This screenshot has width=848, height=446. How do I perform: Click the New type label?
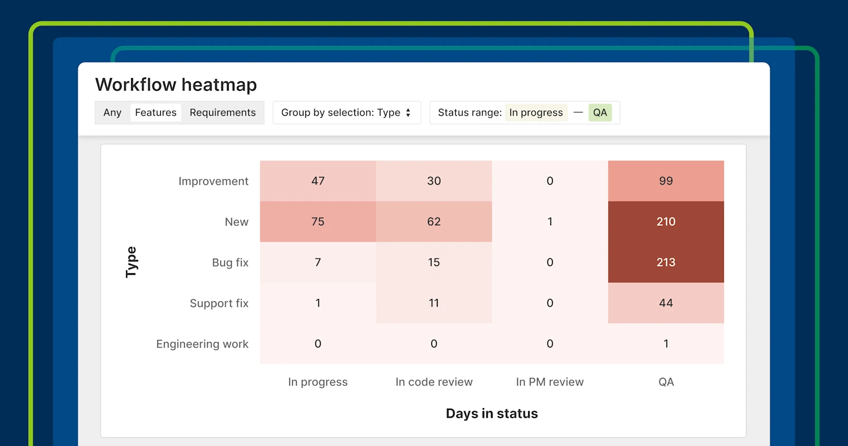pyautogui.click(x=237, y=221)
